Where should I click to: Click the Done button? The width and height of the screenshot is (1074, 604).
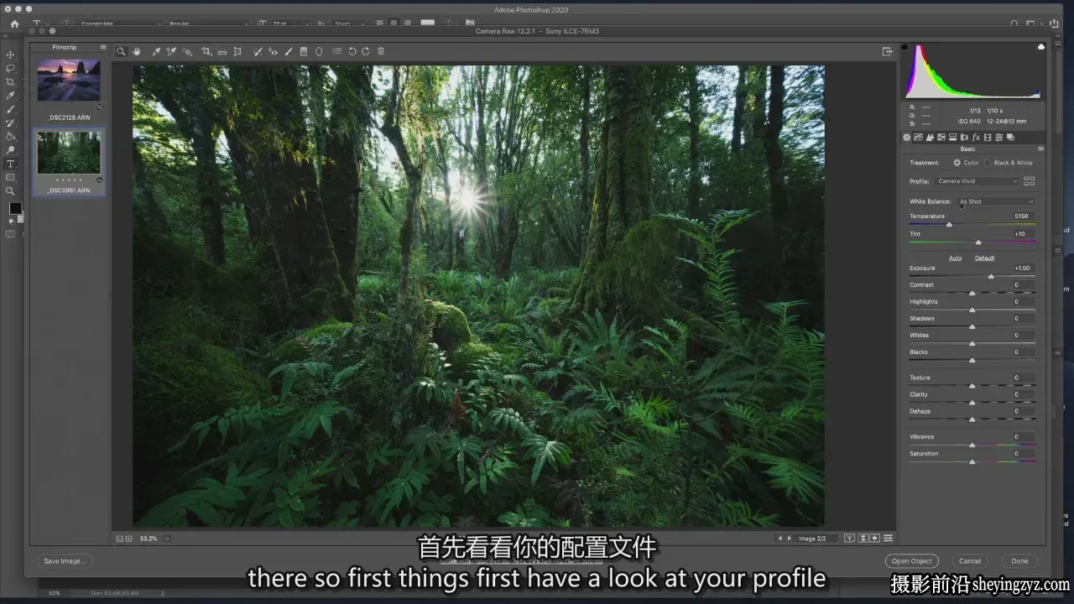[1019, 561]
